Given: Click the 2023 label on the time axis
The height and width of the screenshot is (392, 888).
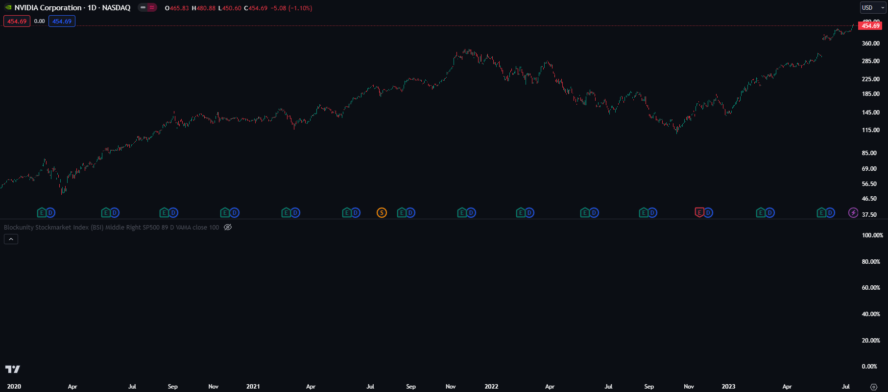Looking at the screenshot, I should tap(729, 387).
